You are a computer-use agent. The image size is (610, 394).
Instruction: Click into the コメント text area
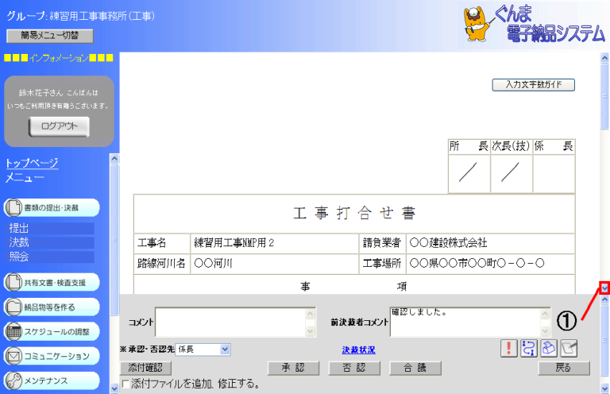[x=230, y=323]
